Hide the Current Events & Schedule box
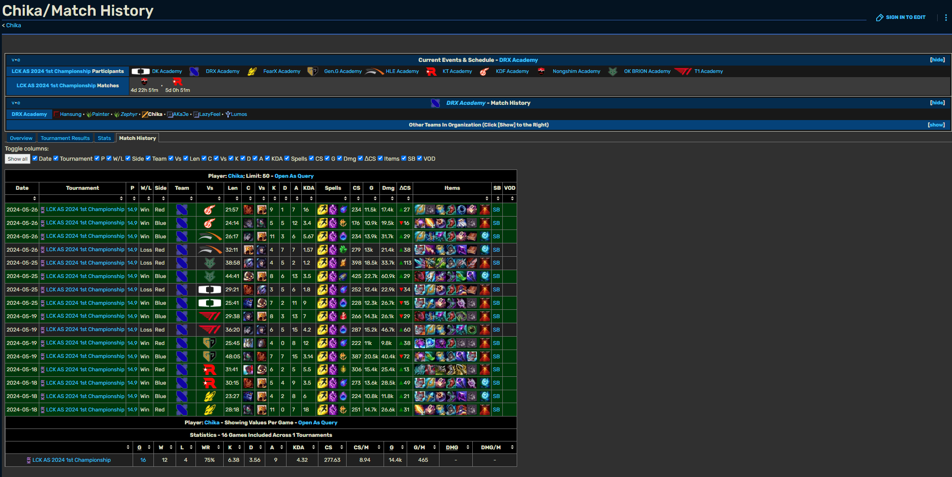The image size is (952, 477). (x=937, y=60)
